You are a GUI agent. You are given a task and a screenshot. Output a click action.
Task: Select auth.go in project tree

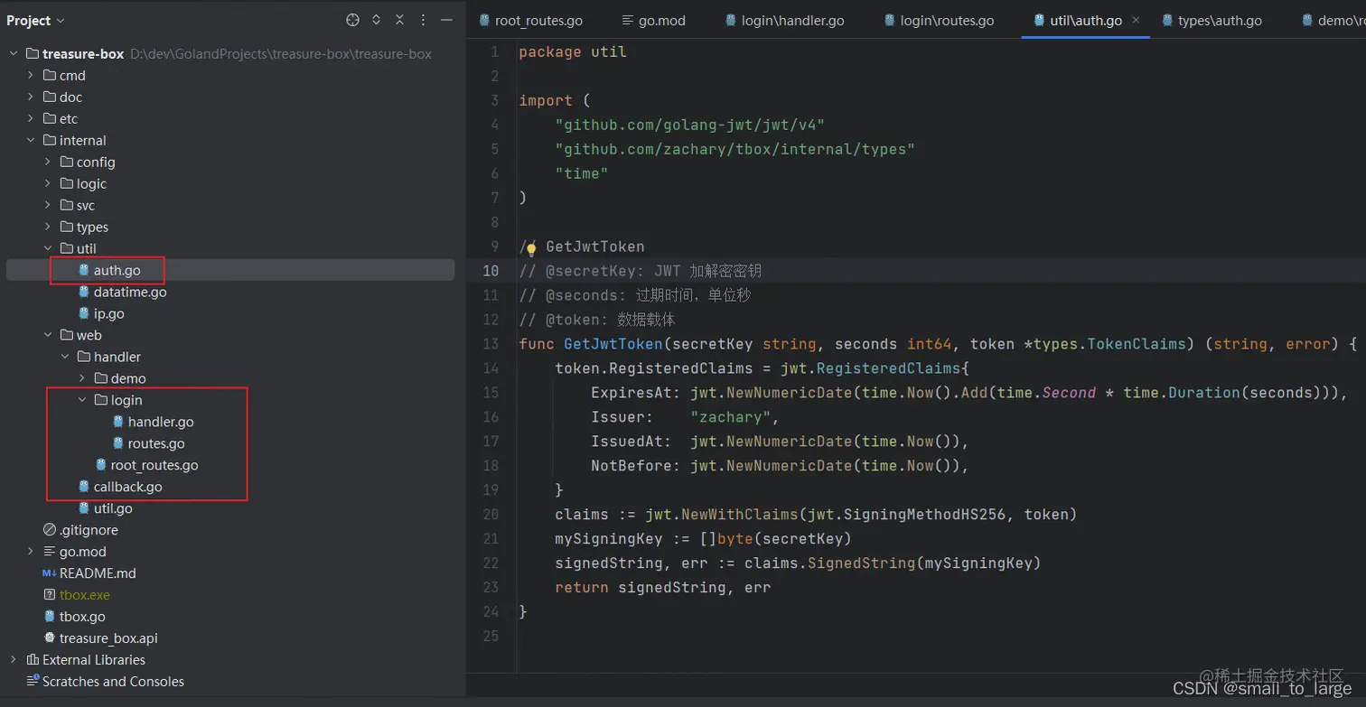pyautogui.click(x=230, y=270)
